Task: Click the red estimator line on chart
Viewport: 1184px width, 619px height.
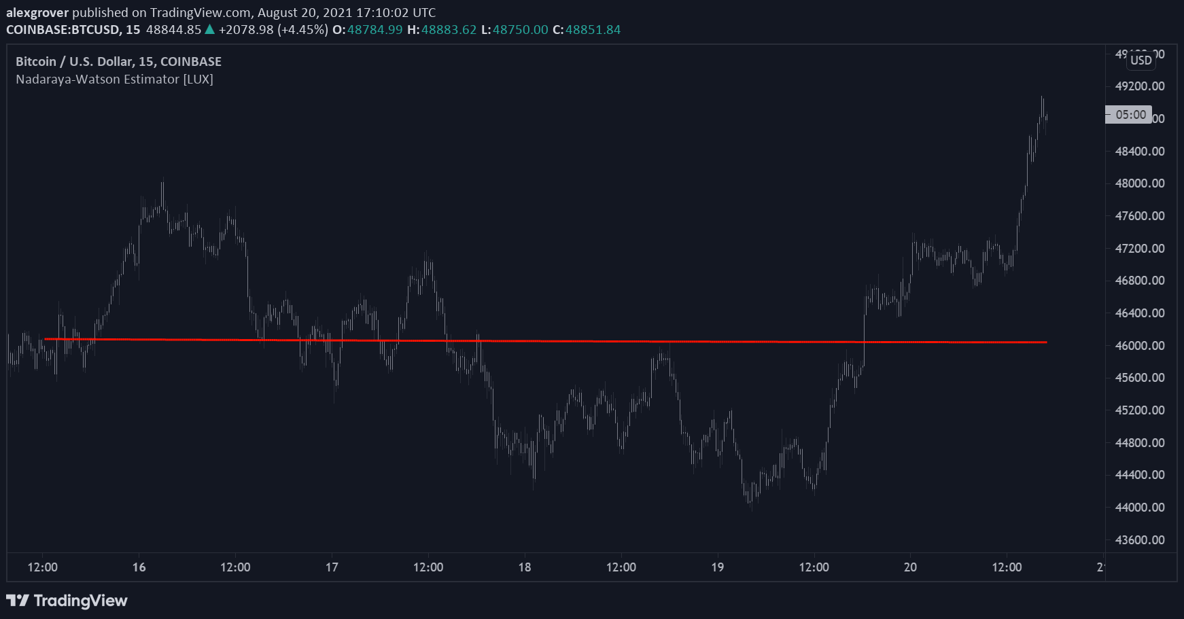Action: (545, 341)
